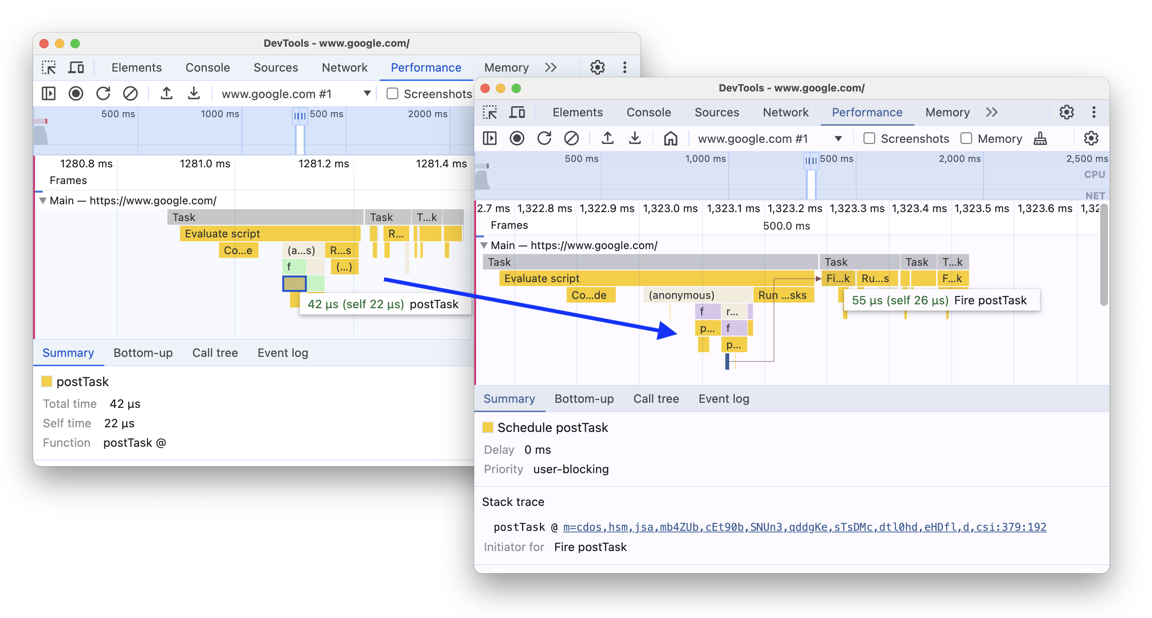Expand the www.google.com target dropdown
The width and height of the screenshot is (1152, 618).
point(839,139)
